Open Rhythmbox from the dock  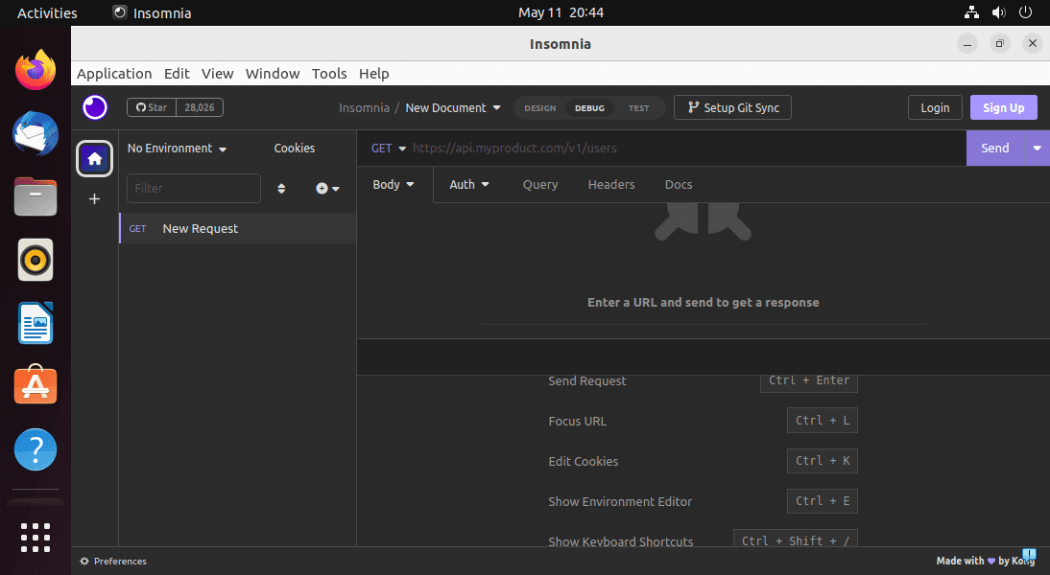(36, 260)
